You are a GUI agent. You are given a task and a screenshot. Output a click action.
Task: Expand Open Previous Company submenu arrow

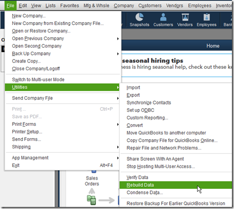(118, 39)
